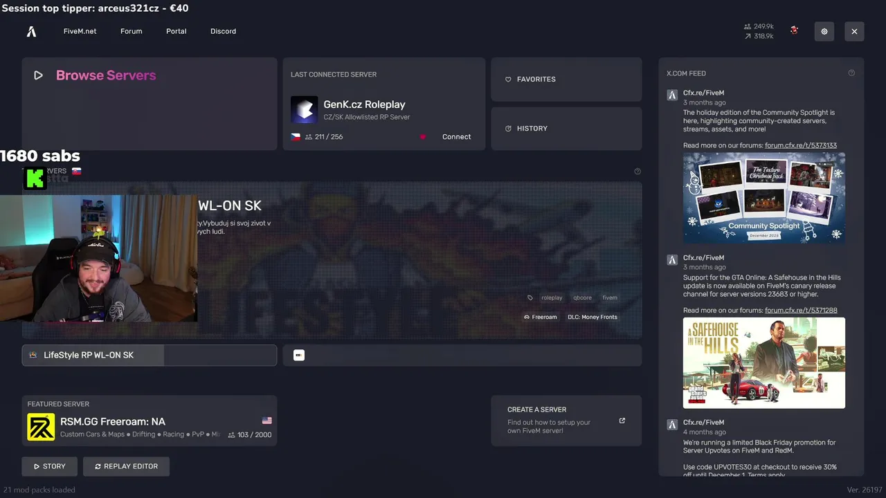Click the roleplay tag
This screenshot has width=886, height=498.
click(552, 298)
